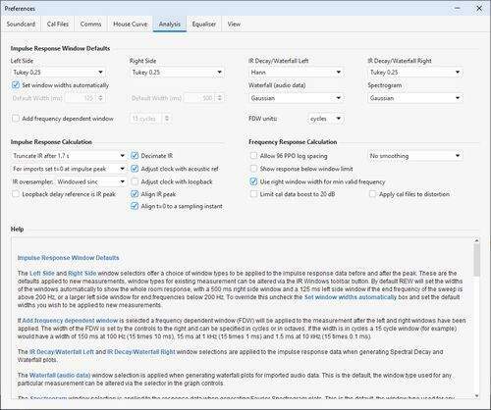This screenshot has height=410, width=491.
Task: Click the Frequency Response Calculation section title
Action: (x=293, y=142)
